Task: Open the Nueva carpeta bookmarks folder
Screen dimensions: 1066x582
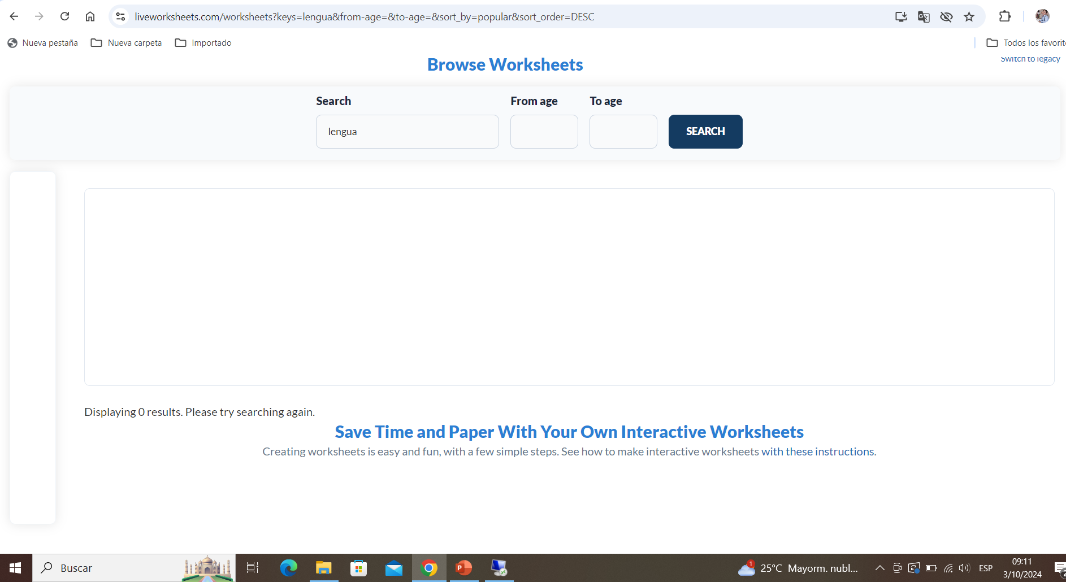Action: 127,43
